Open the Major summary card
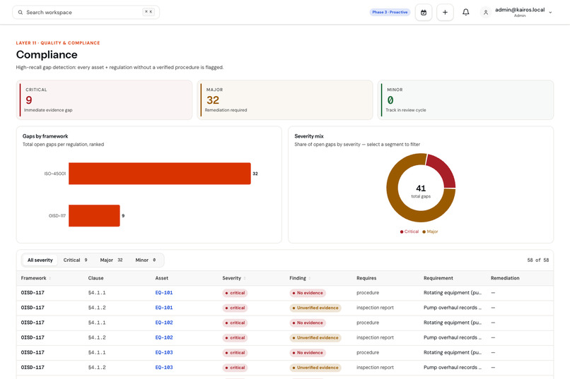 pos(285,100)
